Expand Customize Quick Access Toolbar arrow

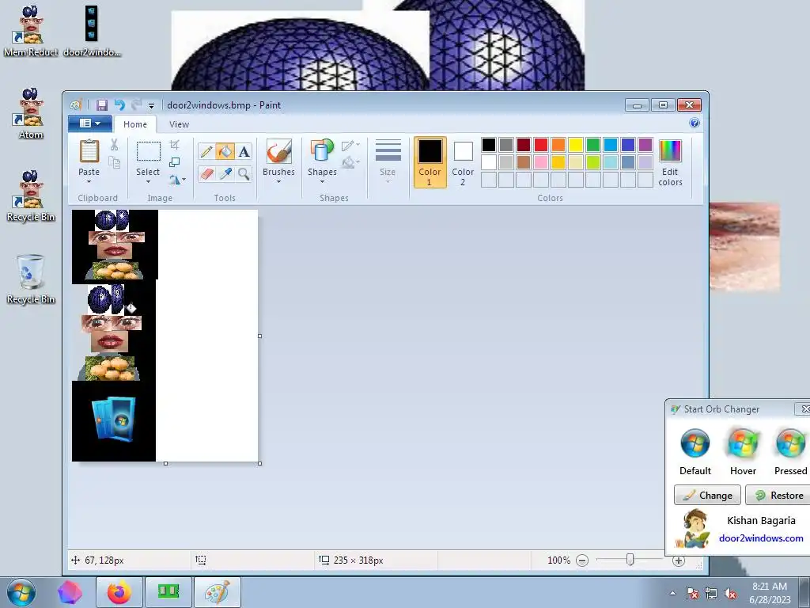pyautogui.click(x=151, y=106)
